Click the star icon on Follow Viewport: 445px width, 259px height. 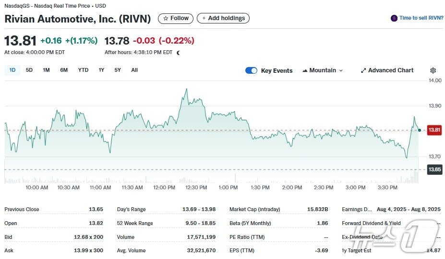pyautogui.click(x=166, y=18)
